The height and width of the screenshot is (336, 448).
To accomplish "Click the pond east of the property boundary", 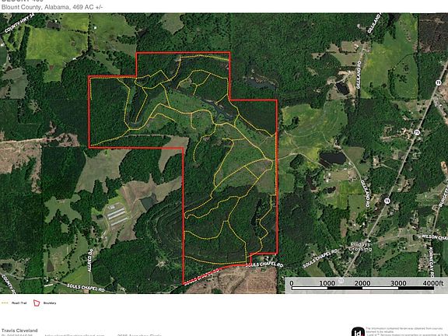I will [333, 158].
